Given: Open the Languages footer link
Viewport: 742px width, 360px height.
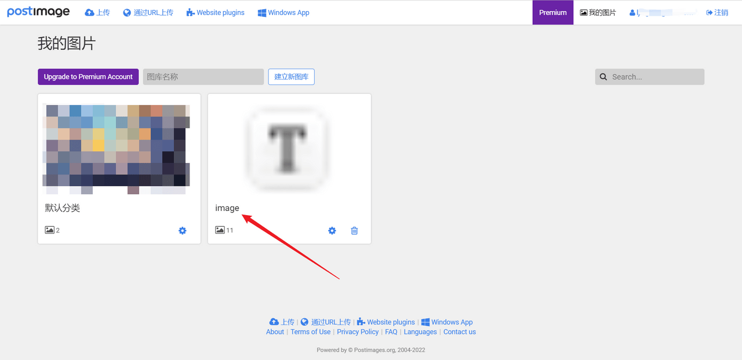Looking at the screenshot, I should point(420,332).
